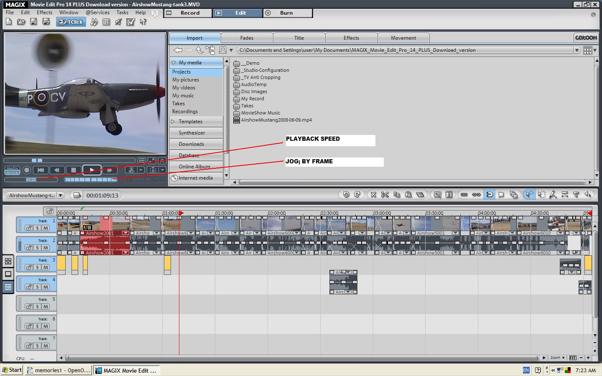Click the undo arrow icon

(346, 195)
